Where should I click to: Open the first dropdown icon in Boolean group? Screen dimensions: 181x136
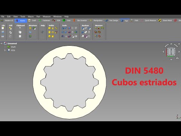(x=83, y=28)
